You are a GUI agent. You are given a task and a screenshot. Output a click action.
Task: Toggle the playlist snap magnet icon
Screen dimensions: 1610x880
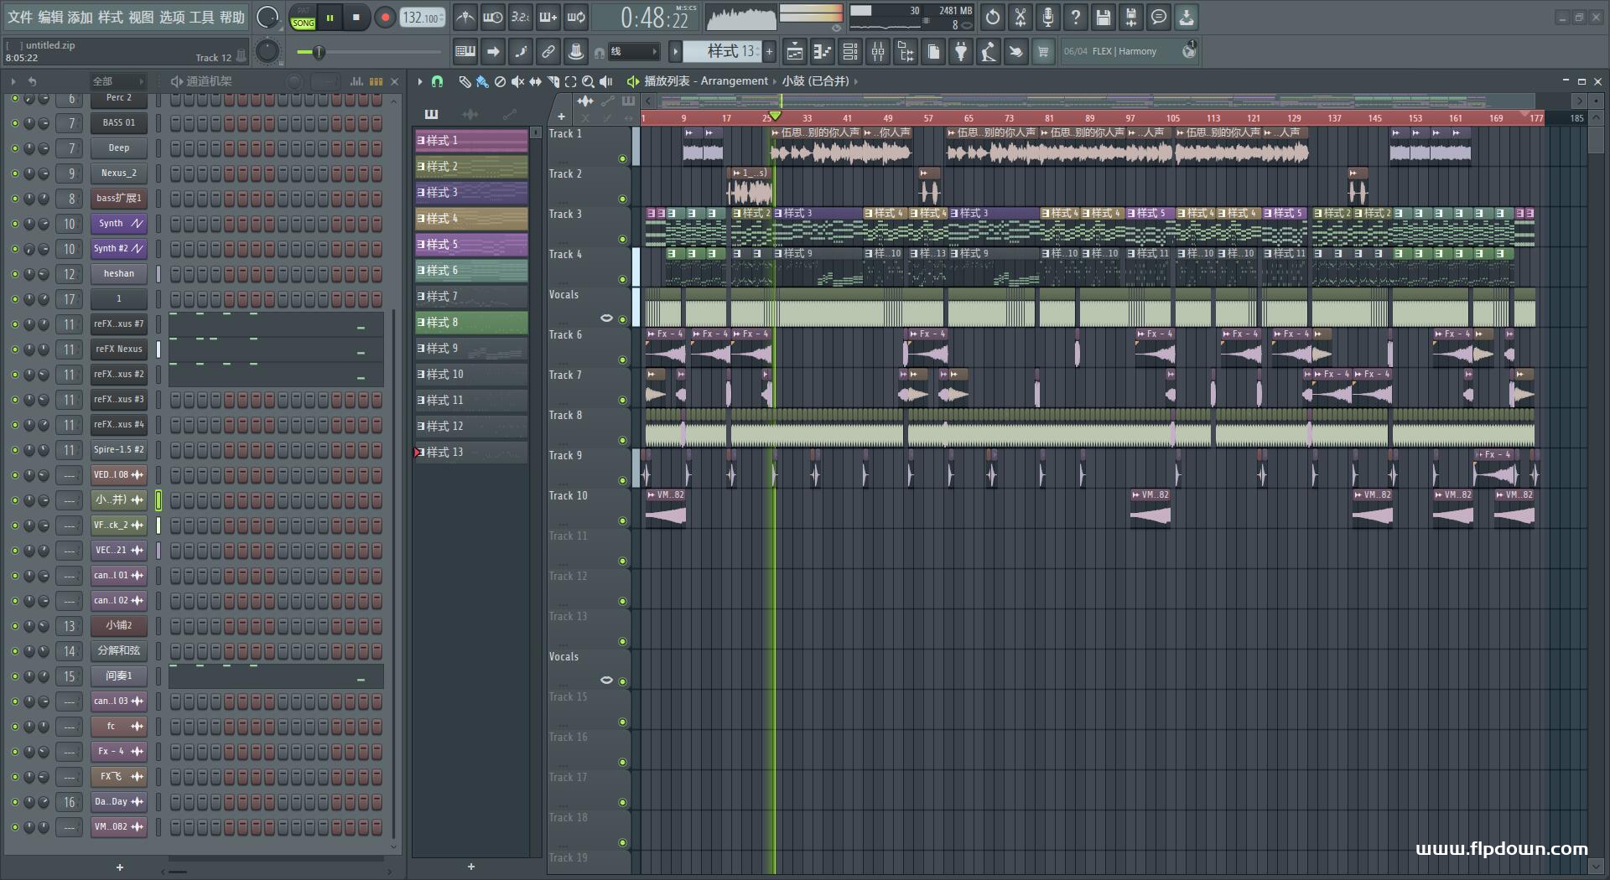pyautogui.click(x=437, y=81)
